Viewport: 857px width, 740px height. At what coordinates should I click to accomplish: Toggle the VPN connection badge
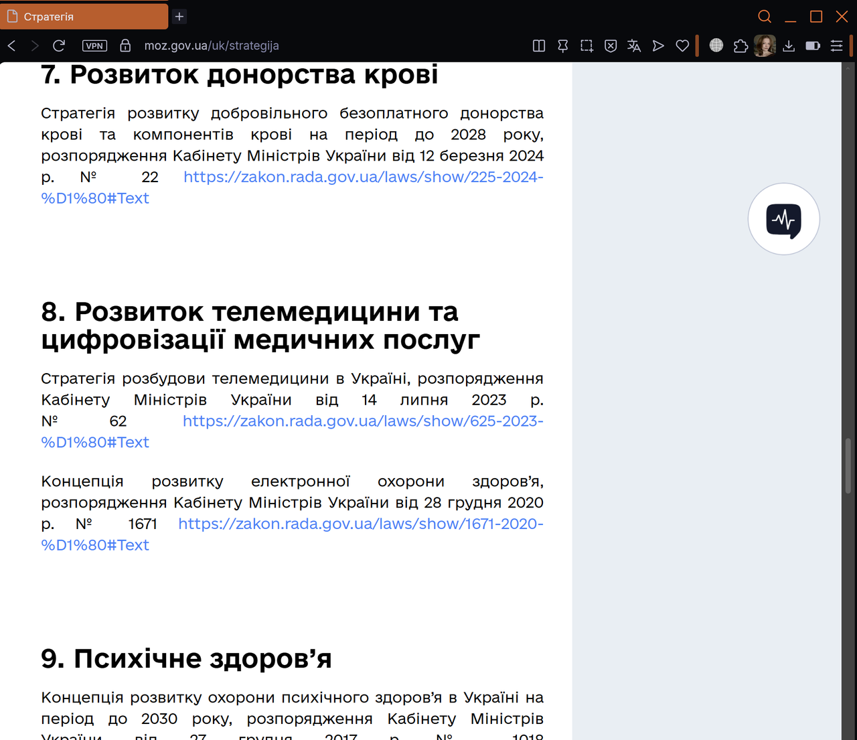pyautogui.click(x=94, y=46)
